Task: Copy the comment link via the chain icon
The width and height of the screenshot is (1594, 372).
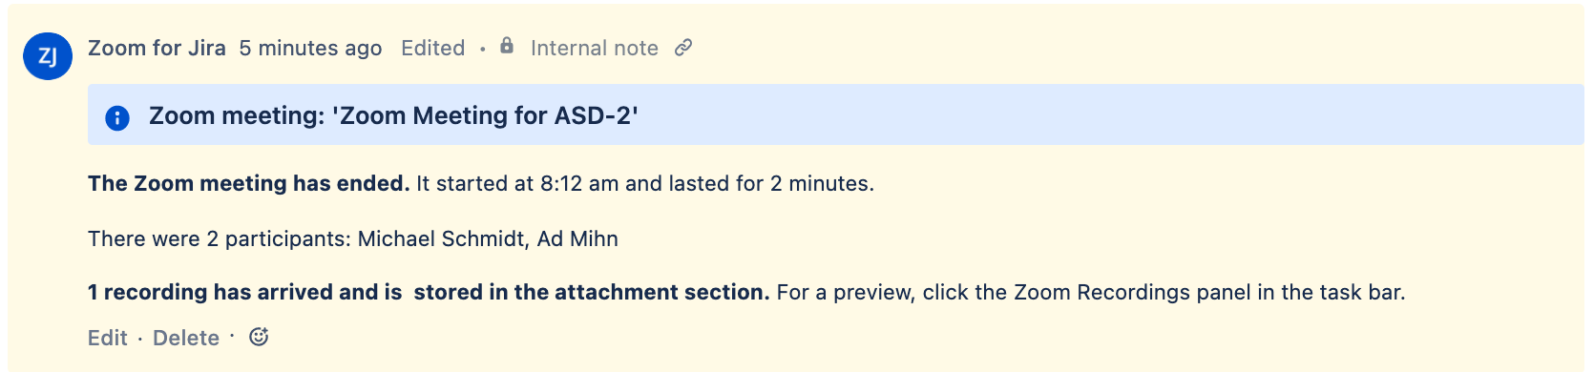Action: click(683, 48)
